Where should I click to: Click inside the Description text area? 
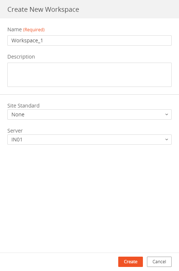point(89,75)
